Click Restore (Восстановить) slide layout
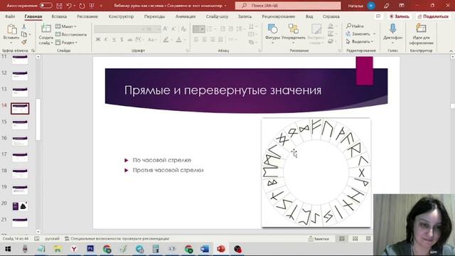 (71, 34)
